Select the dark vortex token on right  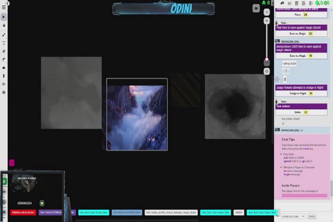pos(235,107)
